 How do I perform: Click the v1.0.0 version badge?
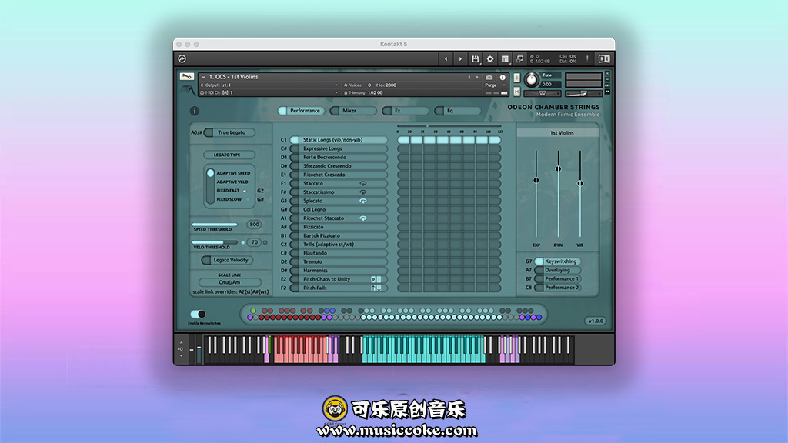596,321
